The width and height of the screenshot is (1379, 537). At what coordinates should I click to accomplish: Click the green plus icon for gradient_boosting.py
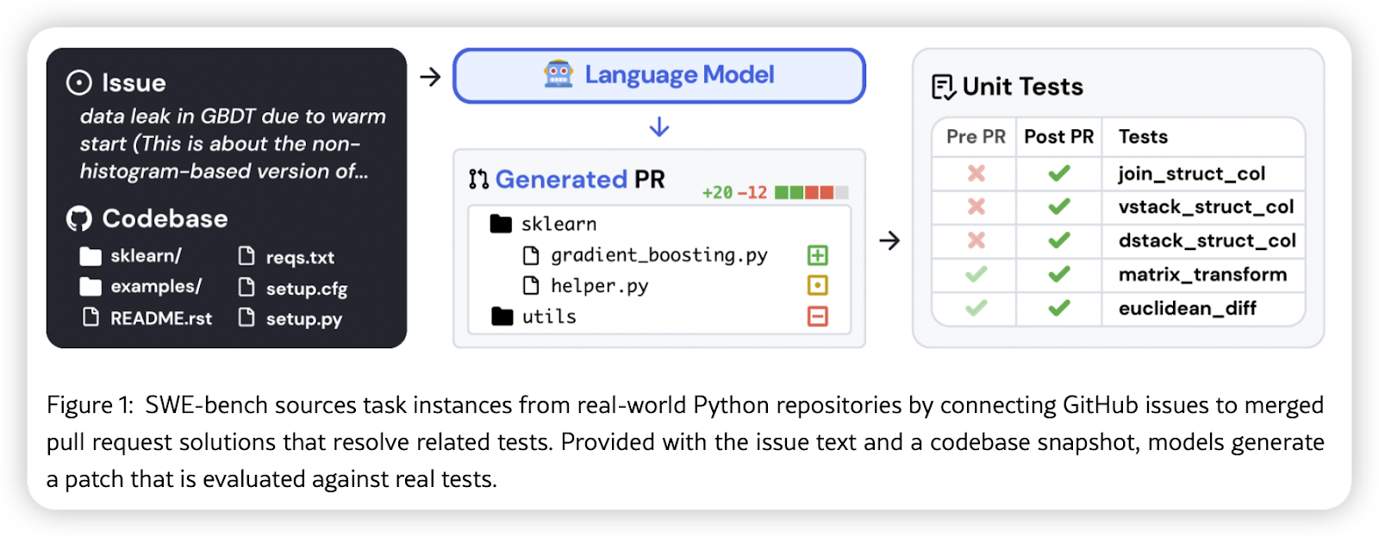click(817, 255)
